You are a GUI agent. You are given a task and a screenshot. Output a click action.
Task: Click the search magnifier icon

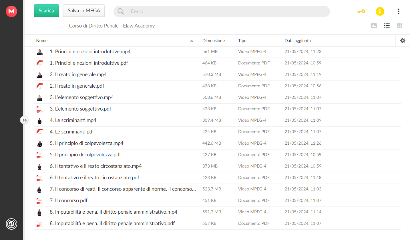pyautogui.click(x=121, y=11)
